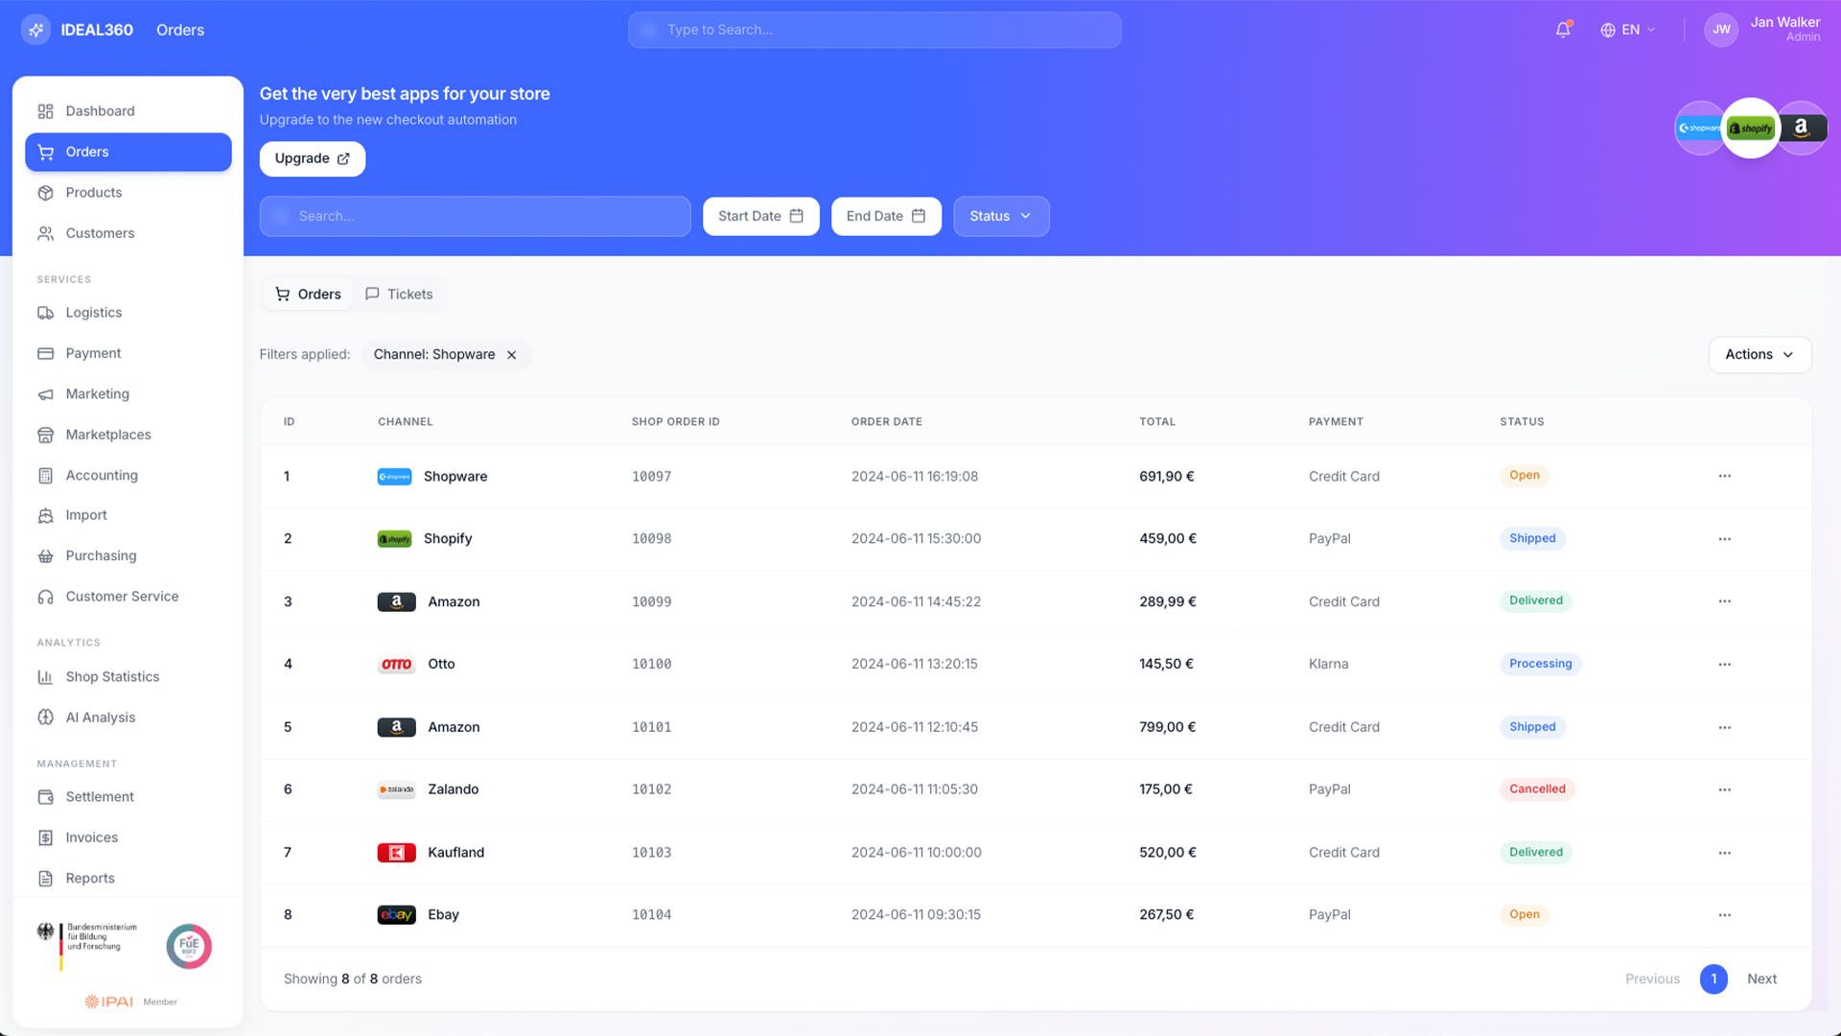Open the Actions dropdown
1841x1036 pixels.
coord(1759,354)
